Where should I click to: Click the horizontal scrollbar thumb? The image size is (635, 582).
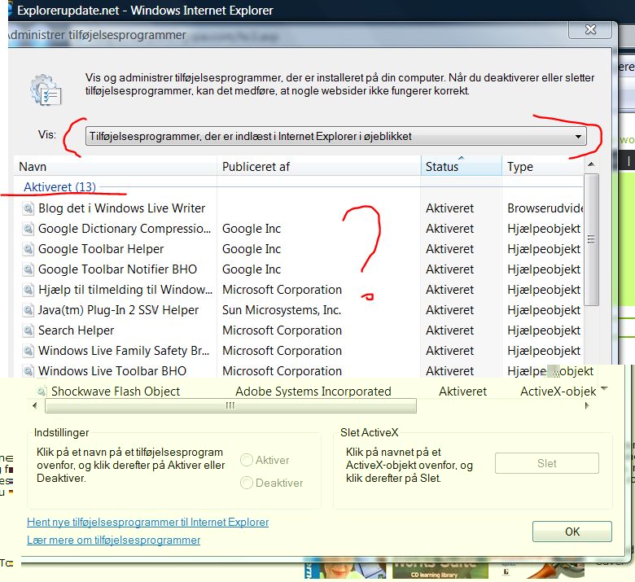pos(230,405)
